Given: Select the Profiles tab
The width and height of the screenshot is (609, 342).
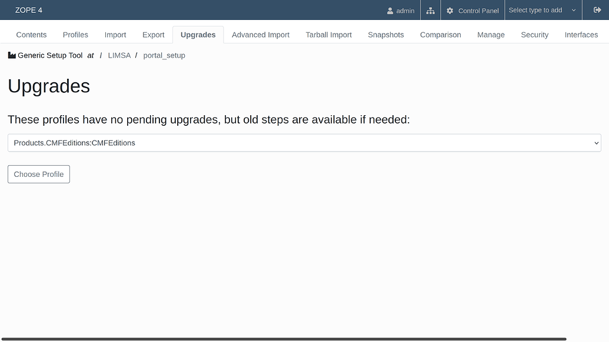Looking at the screenshot, I should (75, 35).
